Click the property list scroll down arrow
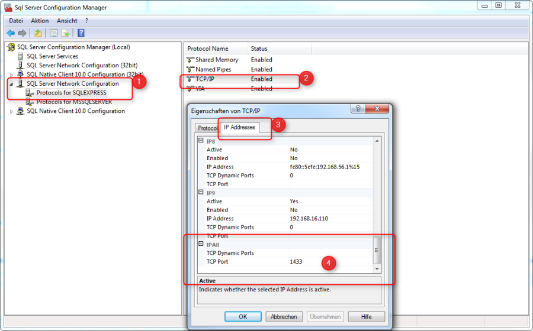Image resolution: width=533 pixels, height=331 pixels. click(377, 269)
